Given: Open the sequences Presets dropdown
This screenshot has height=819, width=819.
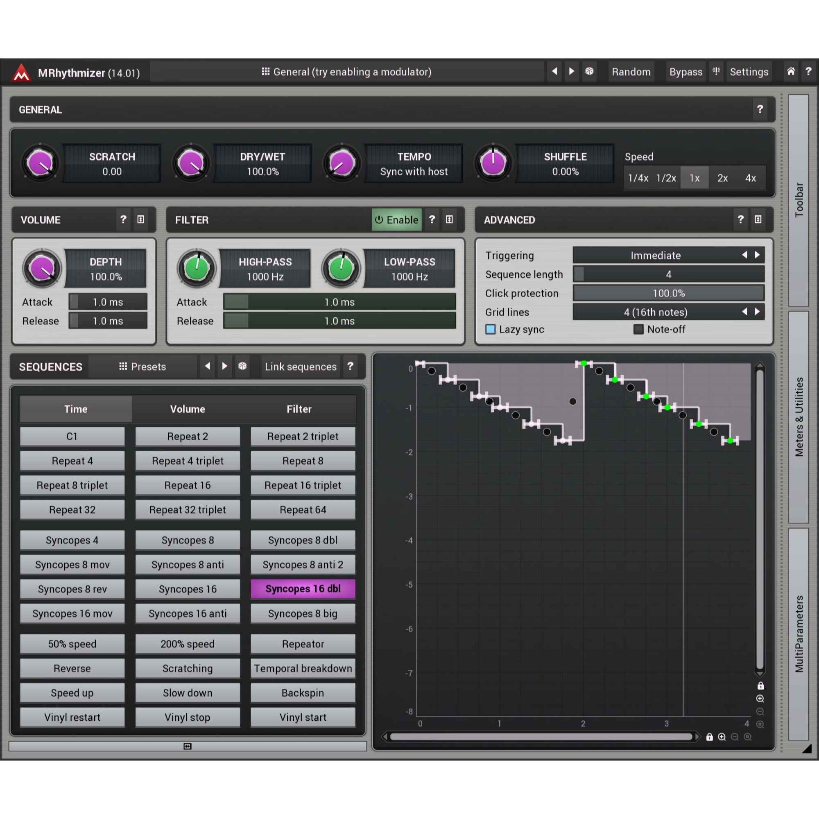Looking at the screenshot, I should tap(143, 366).
